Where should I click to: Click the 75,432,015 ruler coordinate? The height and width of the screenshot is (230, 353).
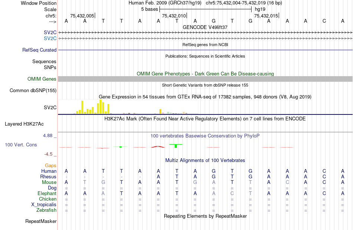click(x=266, y=16)
